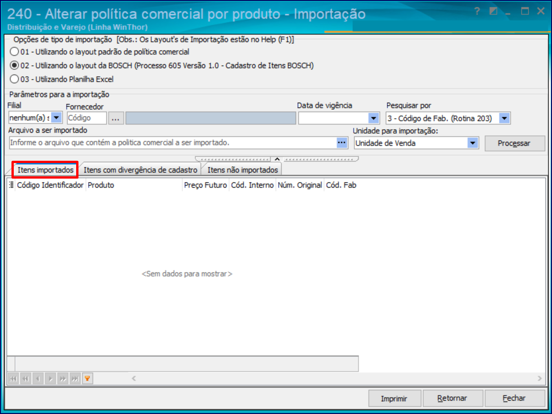Click the Fechar button

(x=514, y=398)
